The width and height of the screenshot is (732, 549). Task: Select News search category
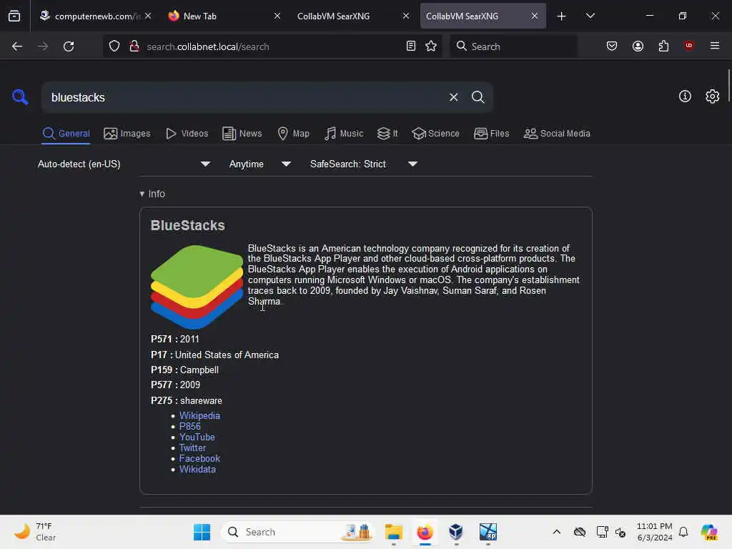(x=242, y=134)
